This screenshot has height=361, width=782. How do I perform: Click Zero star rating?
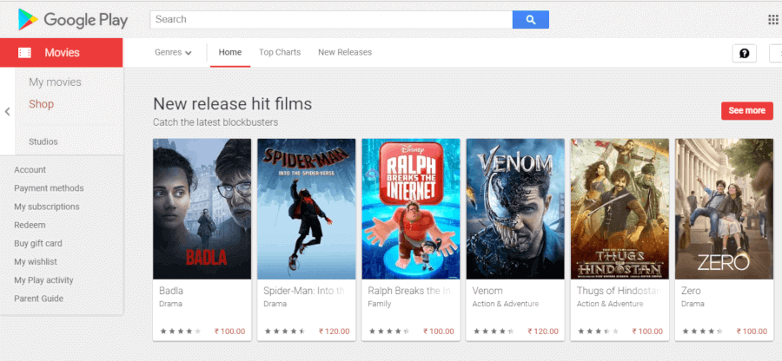pyautogui.click(x=703, y=331)
